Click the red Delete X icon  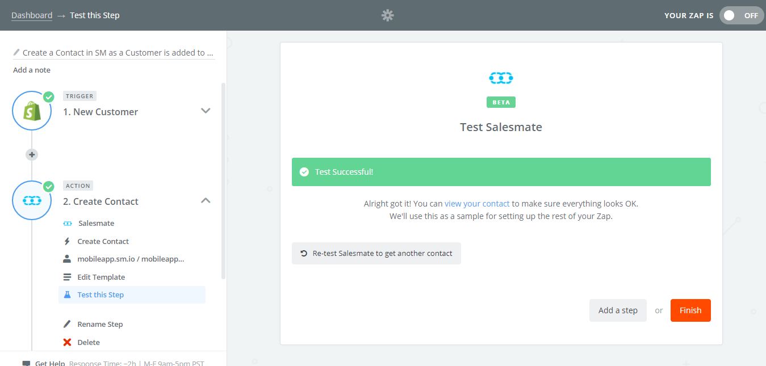coord(67,342)
